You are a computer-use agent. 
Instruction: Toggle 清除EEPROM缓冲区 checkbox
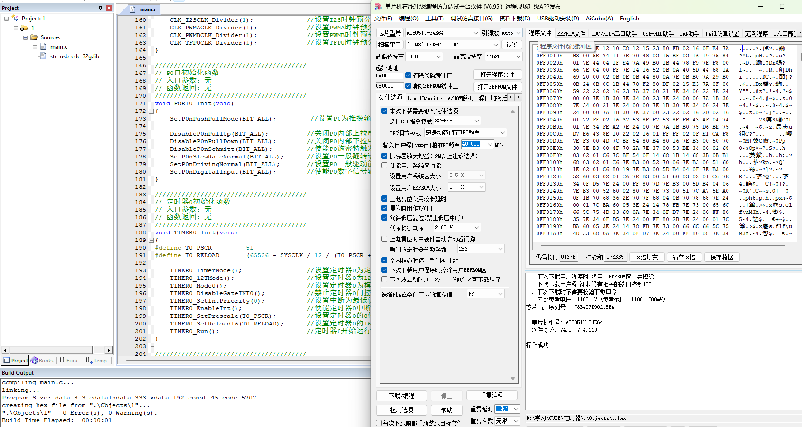(x=408, y=86)
